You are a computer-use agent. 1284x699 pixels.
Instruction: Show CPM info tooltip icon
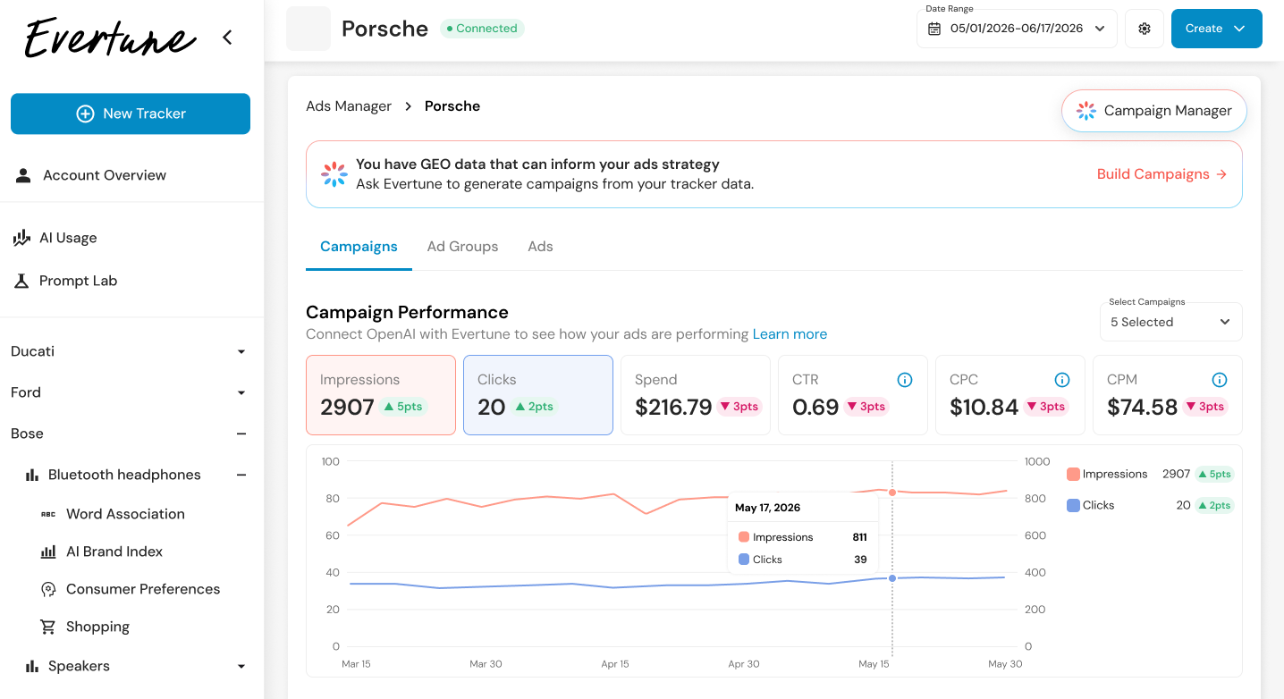pyautogui.click(x=1220, y=380)
